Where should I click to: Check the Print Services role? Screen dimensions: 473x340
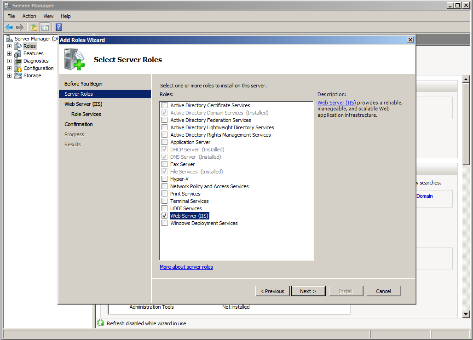[x=164, y=194]
